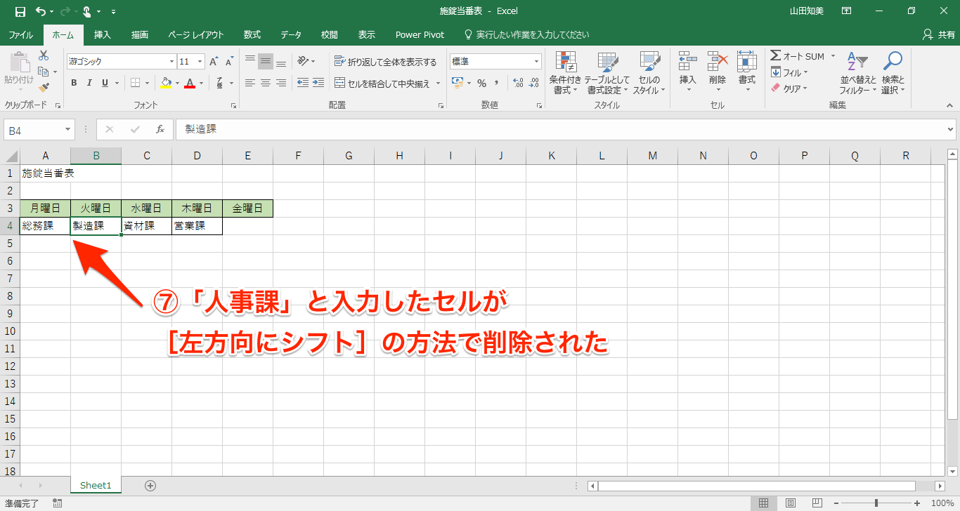Click the Cut scissors icon

coord(44,55)
